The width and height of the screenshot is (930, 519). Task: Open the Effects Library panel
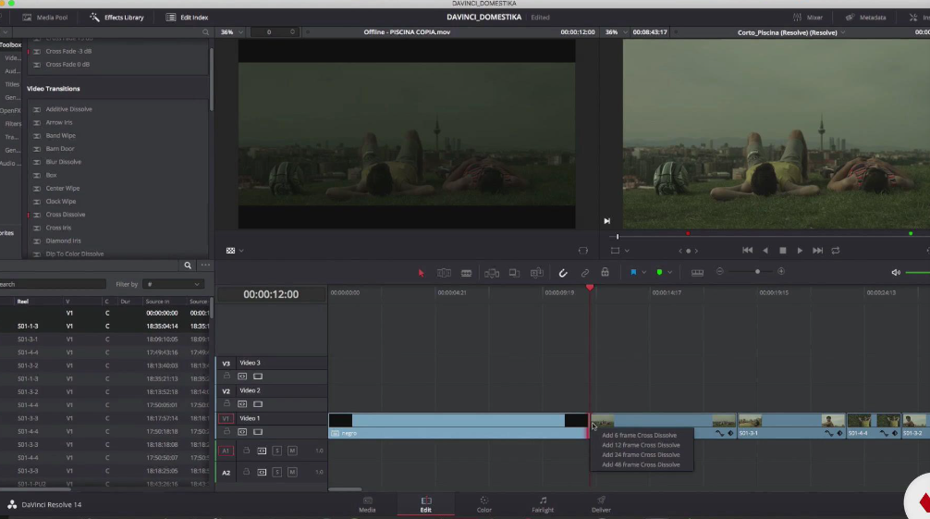coord(117,18)
